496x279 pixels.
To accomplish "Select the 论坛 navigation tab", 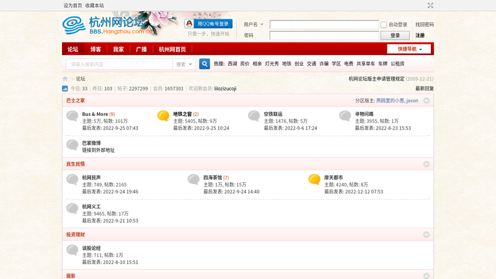I will pyautogui.click(x=73, y=50).
